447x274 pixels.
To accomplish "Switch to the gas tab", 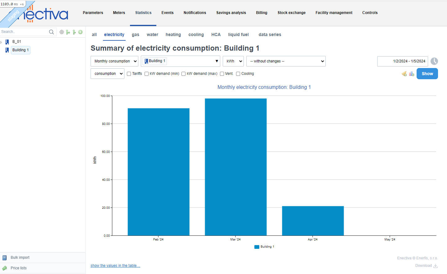I will tap(136, 35).
